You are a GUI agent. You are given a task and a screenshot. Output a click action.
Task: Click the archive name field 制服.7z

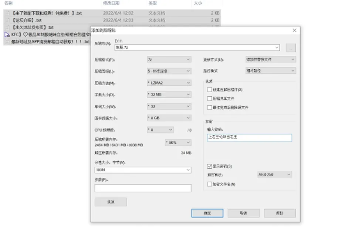pos(197,48)
